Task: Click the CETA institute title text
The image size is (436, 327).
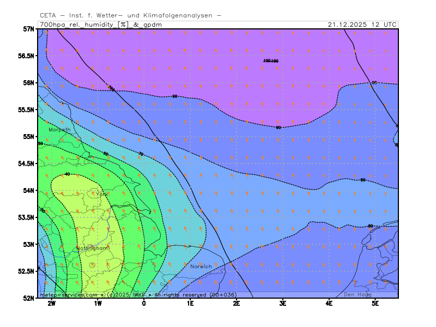Action: click(131, 15)
